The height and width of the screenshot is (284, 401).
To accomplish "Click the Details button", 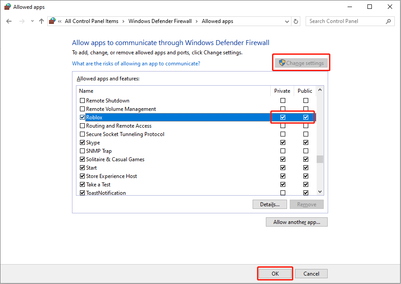I will 269,204.
